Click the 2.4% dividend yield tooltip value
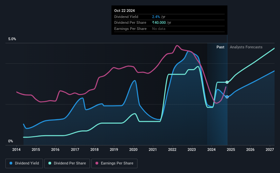Screen dimensions: 280x173 (x=156, y=17)
